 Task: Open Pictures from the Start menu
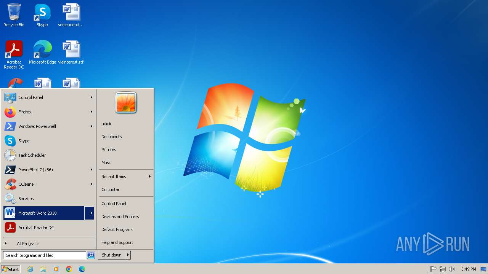(x=126, y=150)
